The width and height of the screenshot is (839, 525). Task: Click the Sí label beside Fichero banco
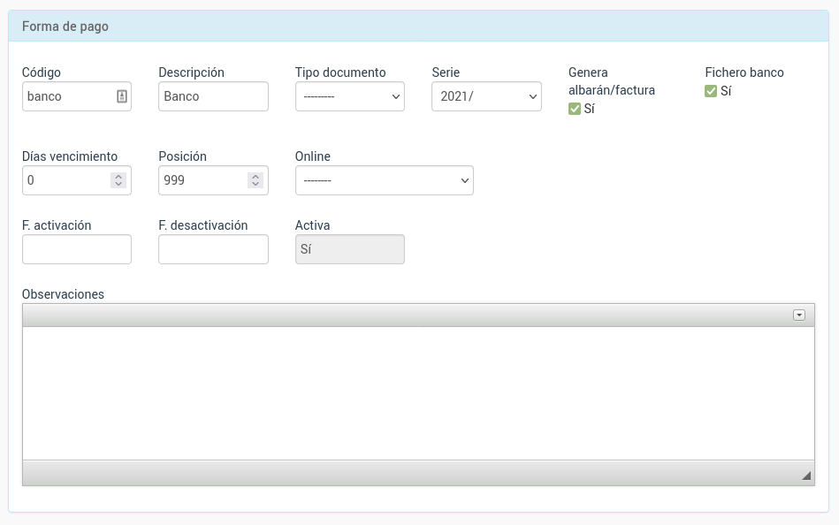coord(726,92)
